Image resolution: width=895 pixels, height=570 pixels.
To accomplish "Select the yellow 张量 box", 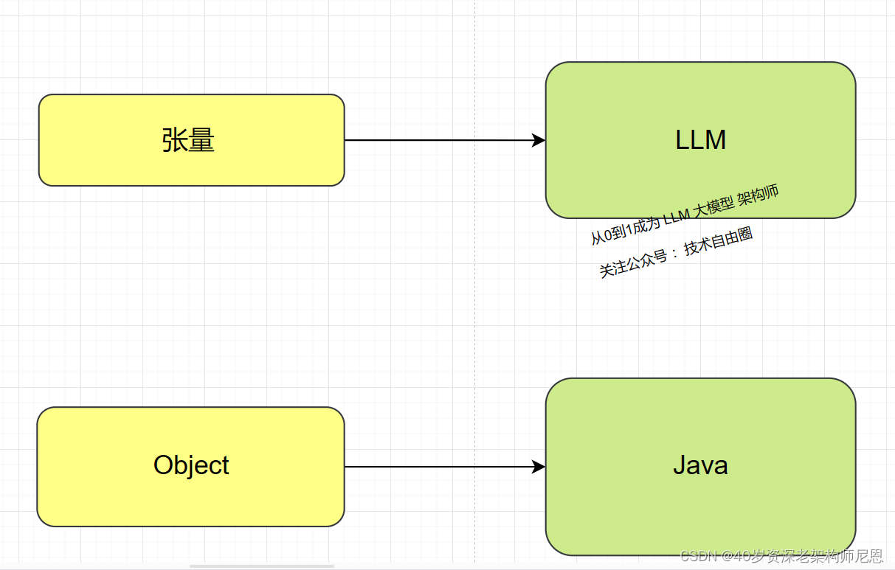I will tap(192, 140).
